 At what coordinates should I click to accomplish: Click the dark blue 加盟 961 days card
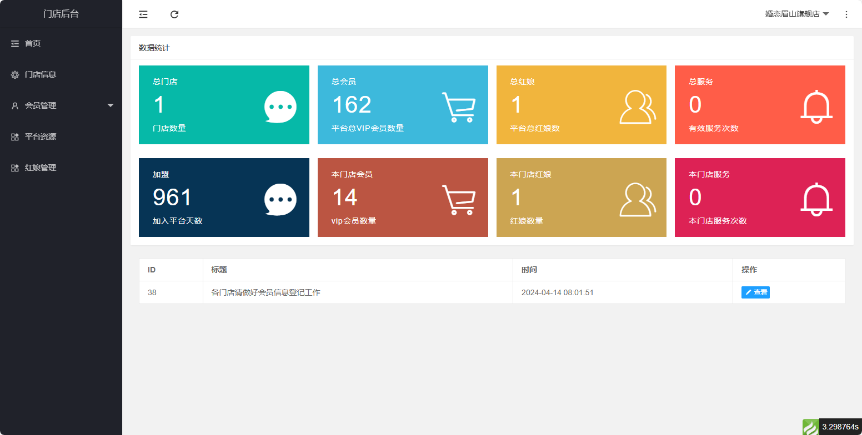point(224,198)
